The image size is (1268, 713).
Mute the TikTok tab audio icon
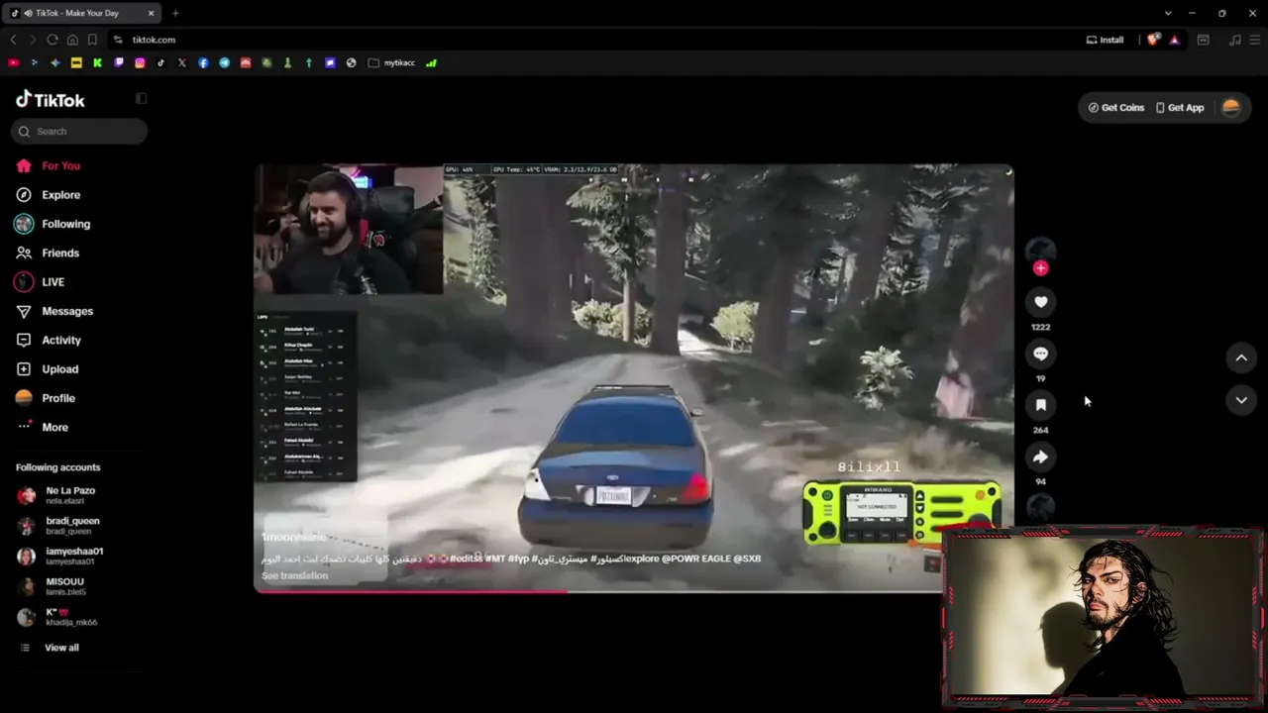[x=27, y=13]
